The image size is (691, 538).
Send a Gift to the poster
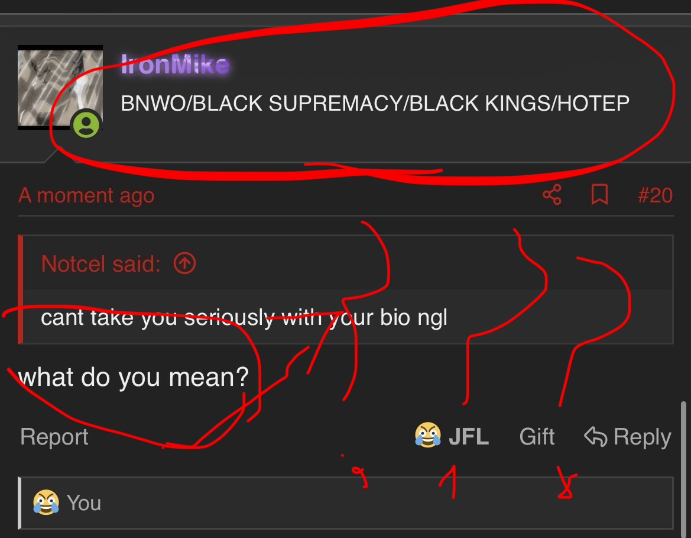(x=537, y=436)
